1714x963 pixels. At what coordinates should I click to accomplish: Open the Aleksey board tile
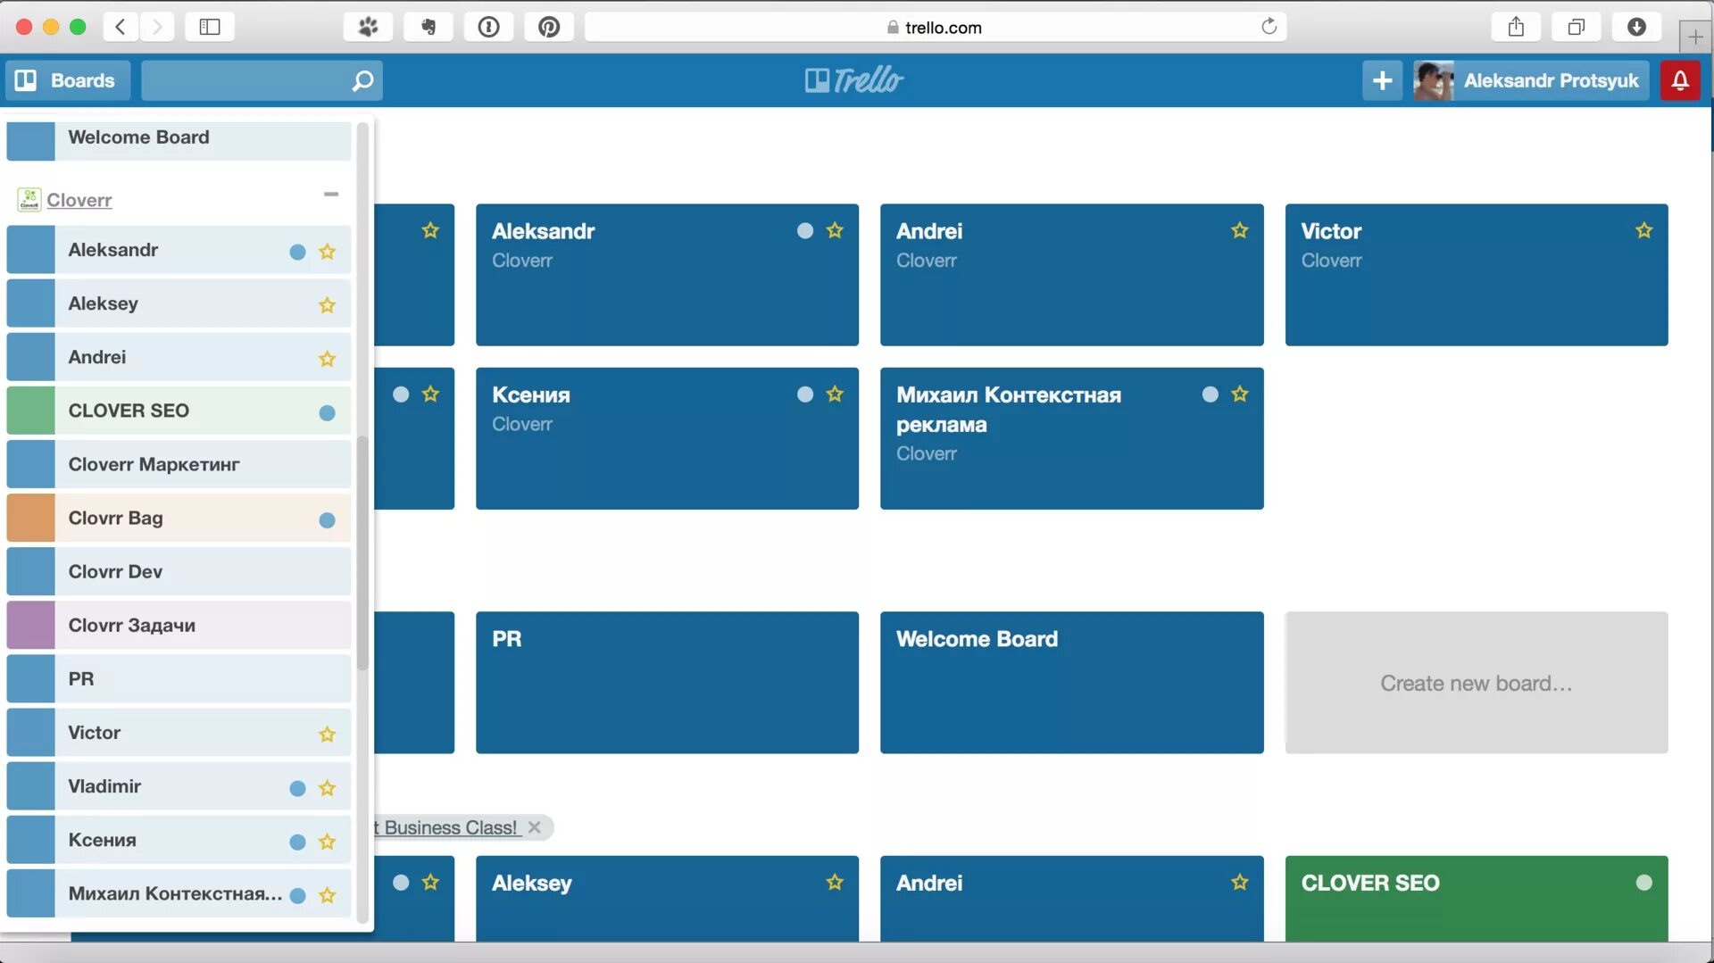[667, 899]
